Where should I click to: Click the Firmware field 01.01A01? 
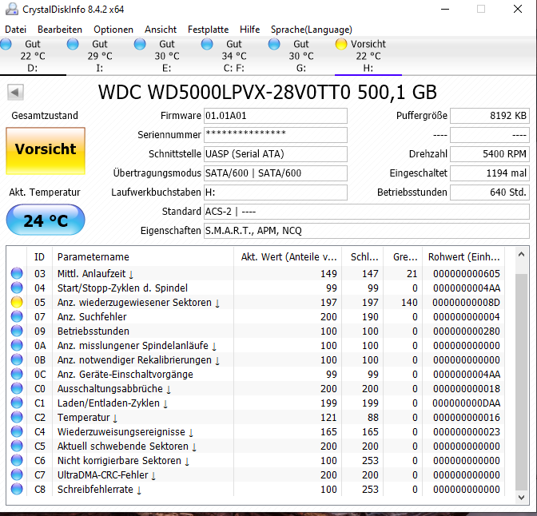[x=276, y=116]
